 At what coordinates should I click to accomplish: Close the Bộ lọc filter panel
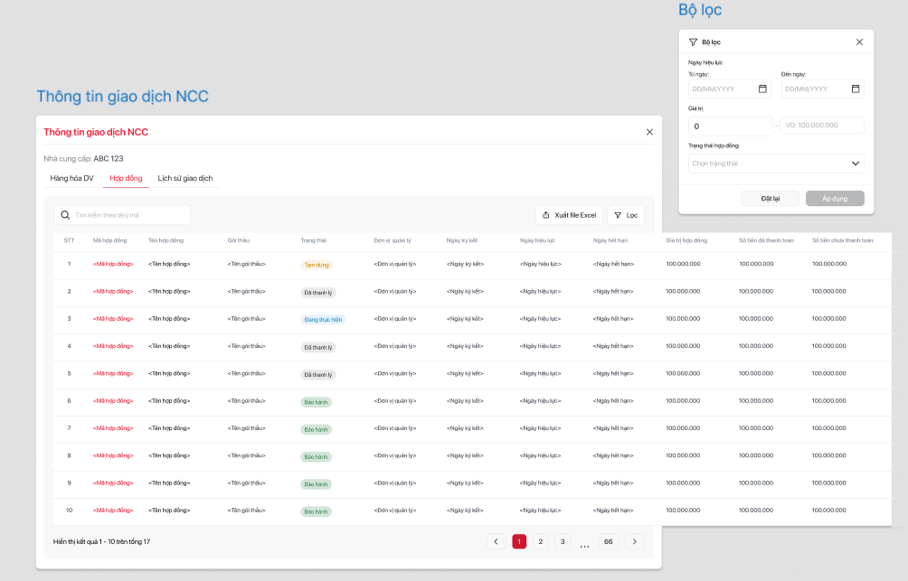(x=859, y=42)
